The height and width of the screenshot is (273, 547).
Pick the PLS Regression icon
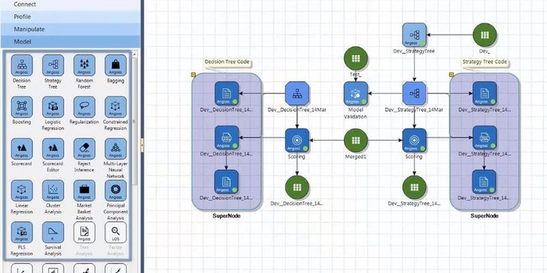click(x=22, y=232)
